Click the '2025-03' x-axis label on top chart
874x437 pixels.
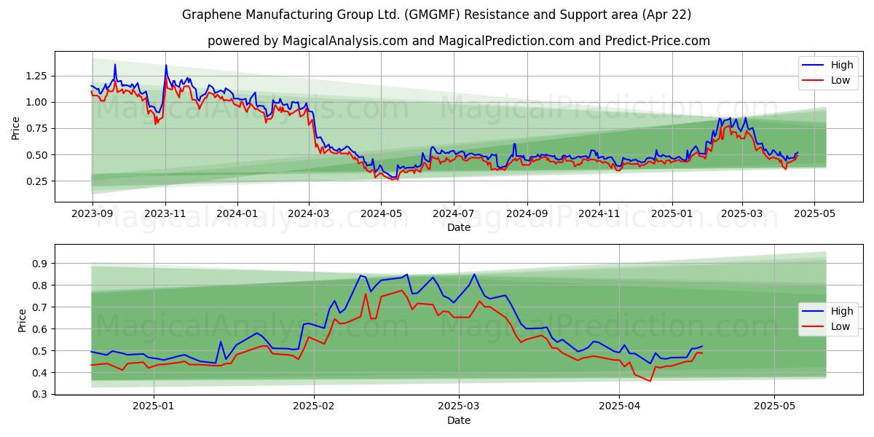[742, 214]
